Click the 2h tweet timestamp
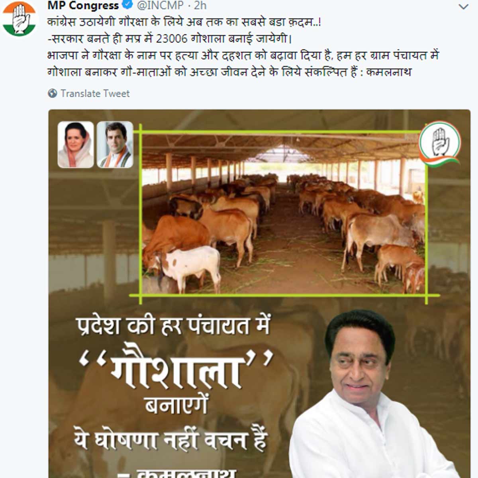 coord(200,6)
